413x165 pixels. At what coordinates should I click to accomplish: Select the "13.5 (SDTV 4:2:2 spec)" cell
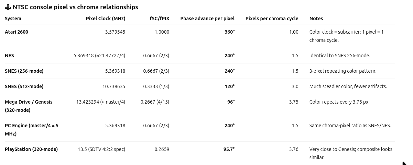(101, 149)
